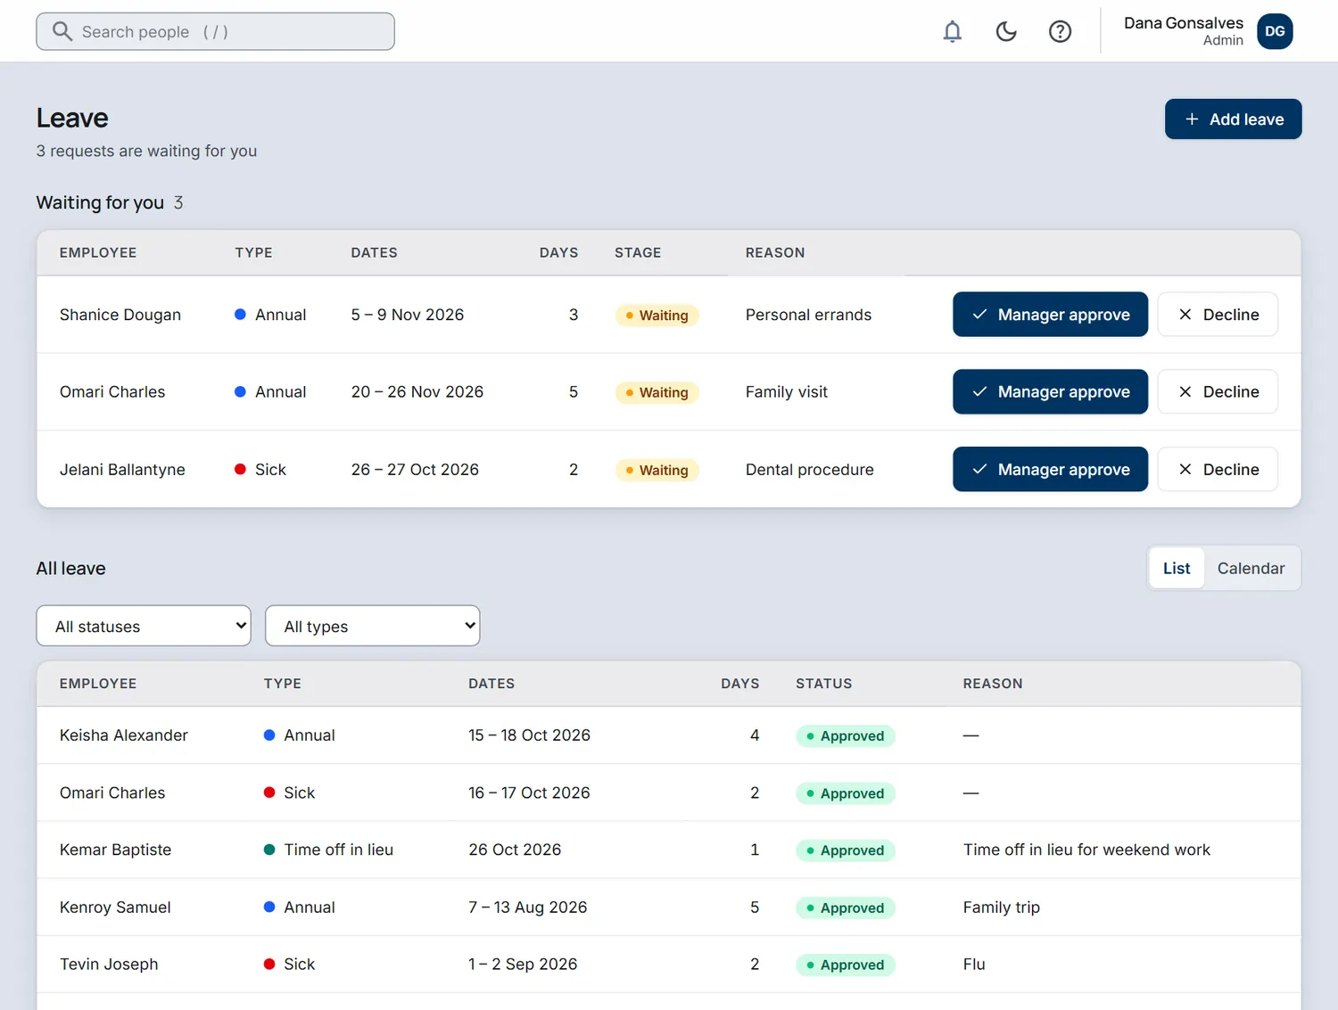Click the STATUS column header in All leave
The width and height of the screenshot is (1338, 1010).
[824, 683]
